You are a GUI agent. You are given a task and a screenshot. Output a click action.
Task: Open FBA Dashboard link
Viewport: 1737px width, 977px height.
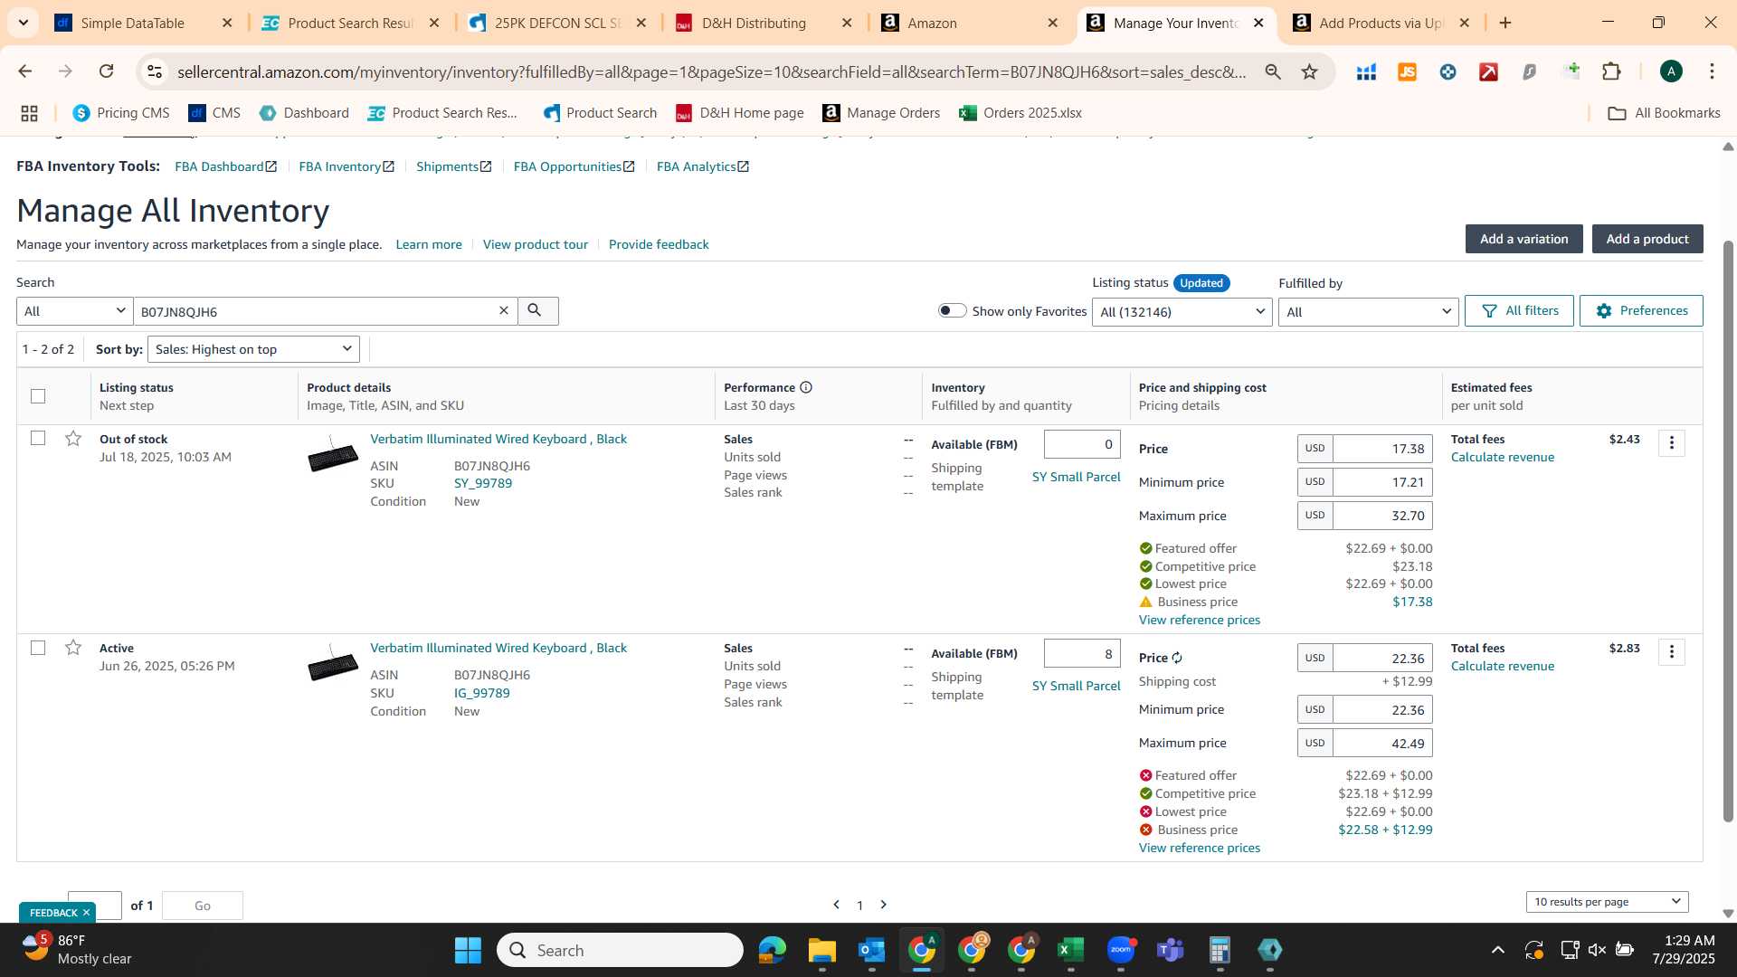(225, 166)
